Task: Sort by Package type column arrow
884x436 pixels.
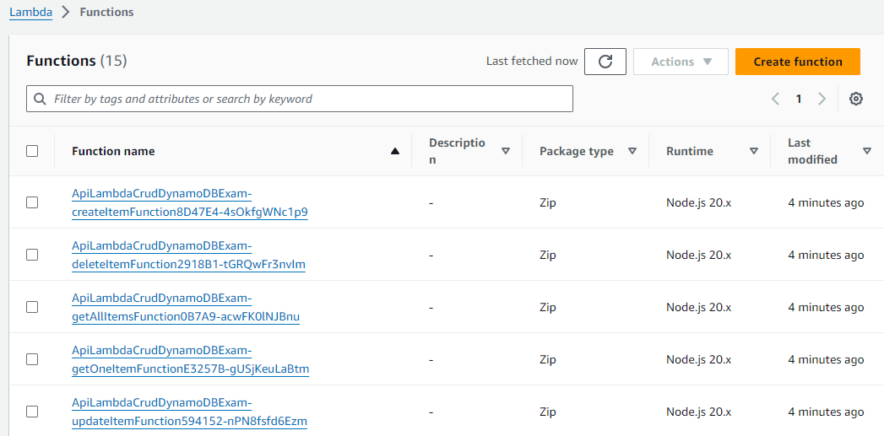Action: [632, 152]
